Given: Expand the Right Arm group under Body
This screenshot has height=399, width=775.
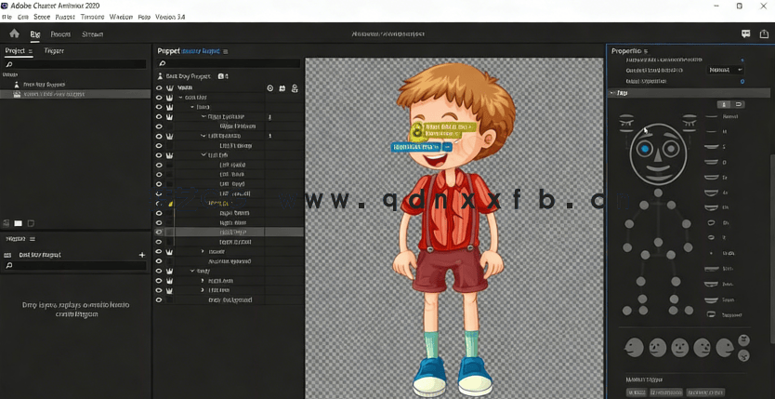Looking at the screenshot, I should (x=203, y=280).
